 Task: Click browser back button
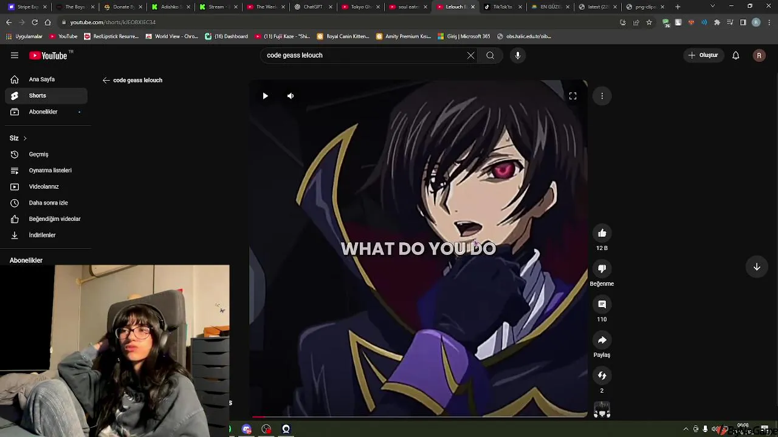[x=9, y=22]
